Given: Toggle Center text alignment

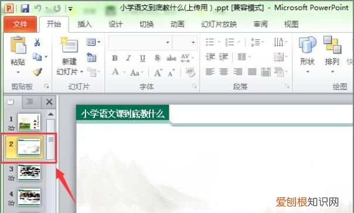Looking at the screenshot, I should point(224,72).
